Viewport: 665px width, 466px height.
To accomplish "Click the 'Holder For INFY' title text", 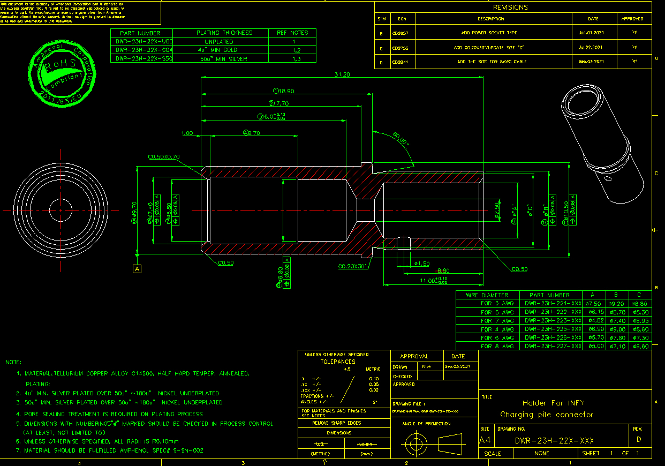I will (553, 403).
